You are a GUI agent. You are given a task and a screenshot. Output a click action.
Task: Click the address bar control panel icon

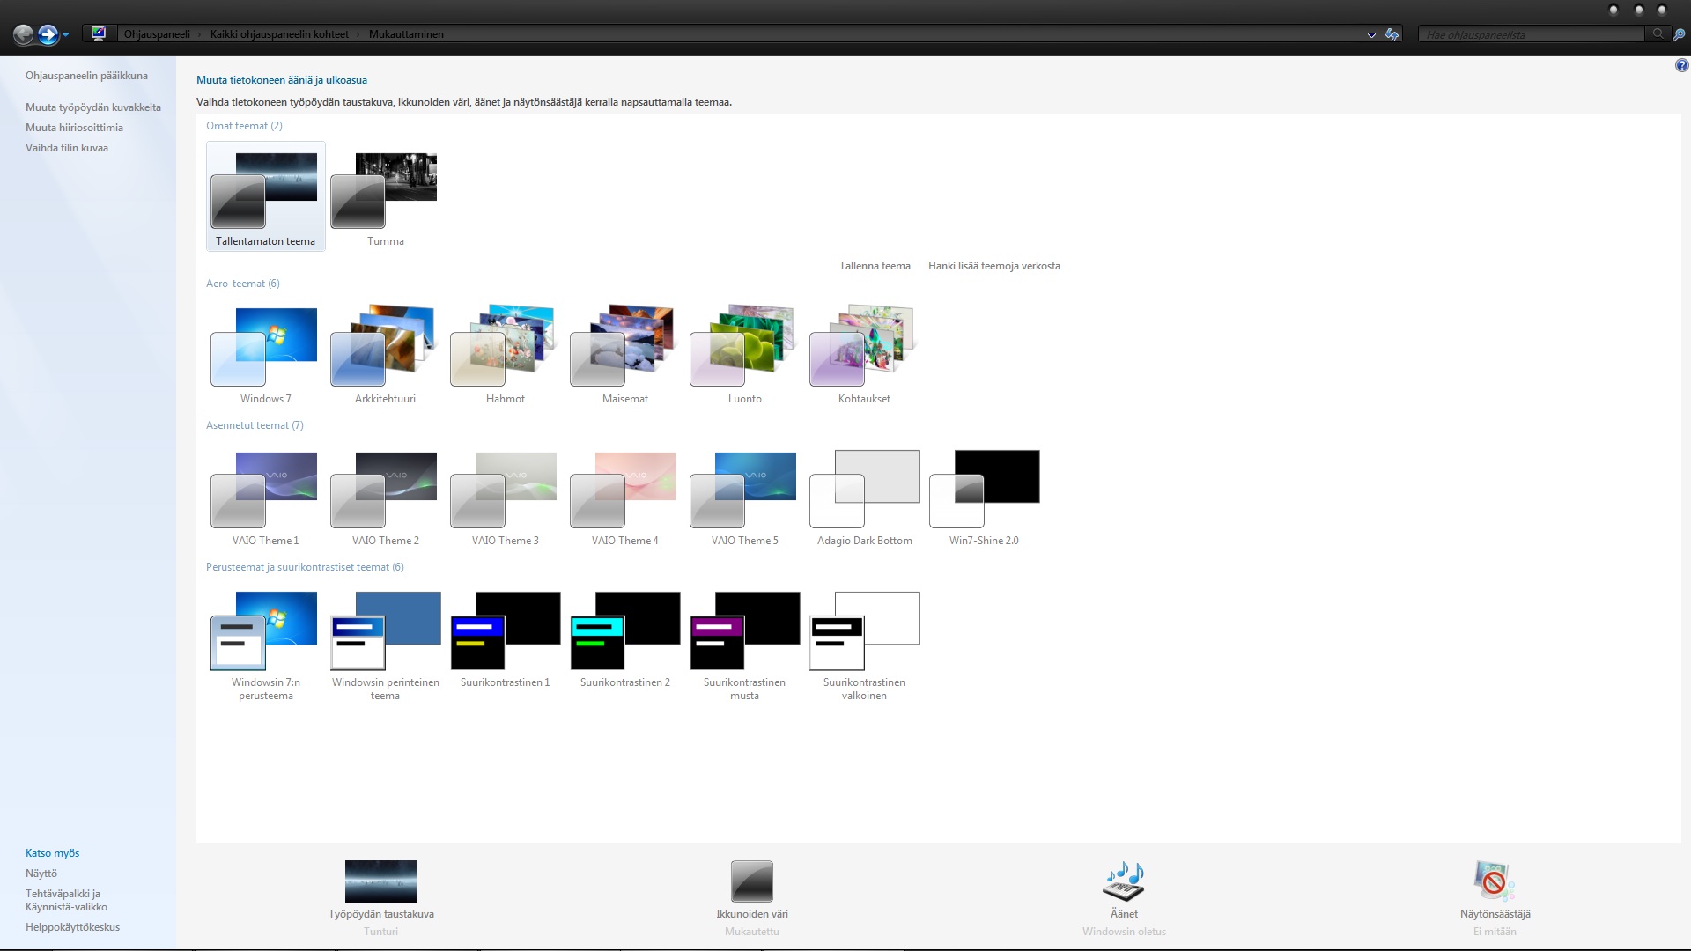point(99,33)
